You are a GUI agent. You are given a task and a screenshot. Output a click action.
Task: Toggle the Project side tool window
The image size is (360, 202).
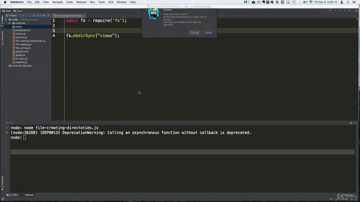pyautogui.click(x=2, y=21)
